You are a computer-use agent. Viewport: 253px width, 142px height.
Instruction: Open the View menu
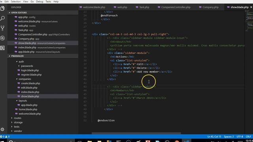tap(25, 2)
